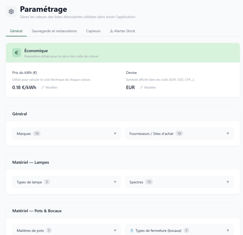Click the Paramétrage page title
This screenshot has height=235, width=243.
click(44, 9)
